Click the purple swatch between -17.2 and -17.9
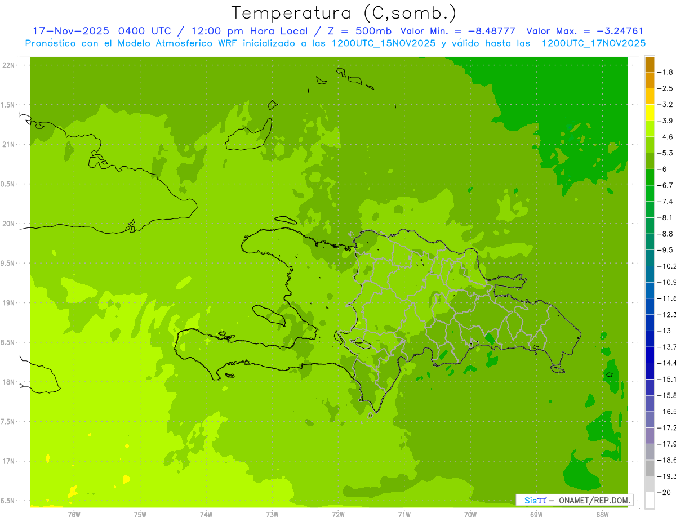 point(650,435)
